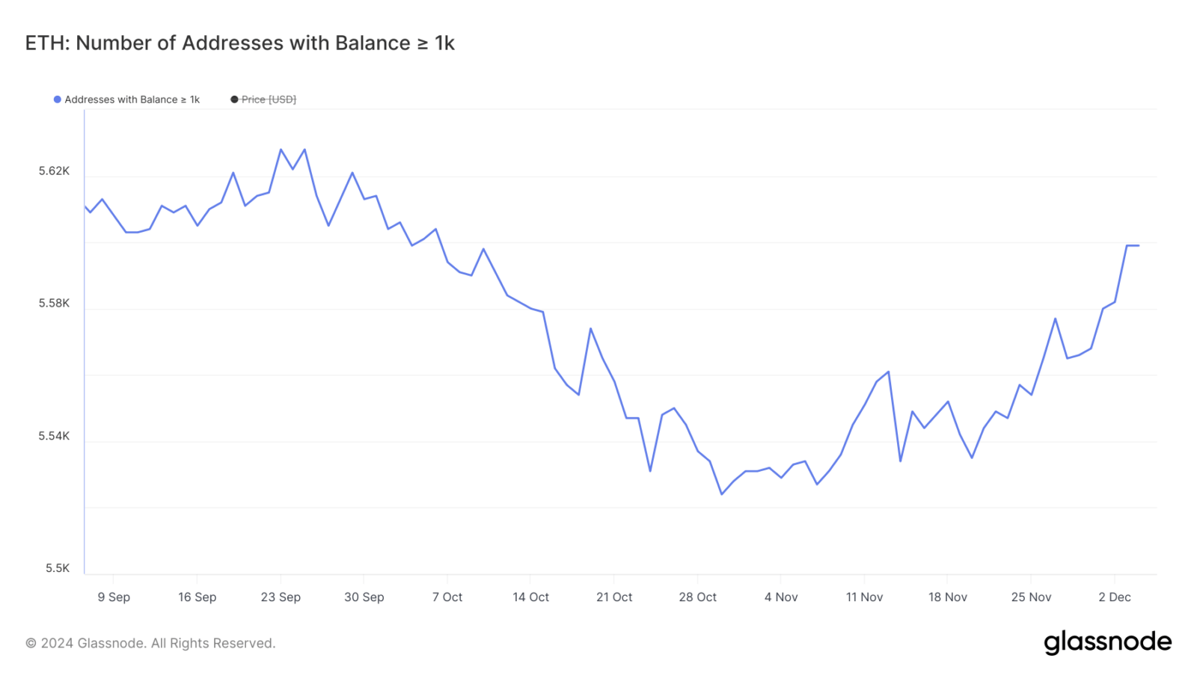
Task: Click the black Price legend dot
Action: coord(234,99)
